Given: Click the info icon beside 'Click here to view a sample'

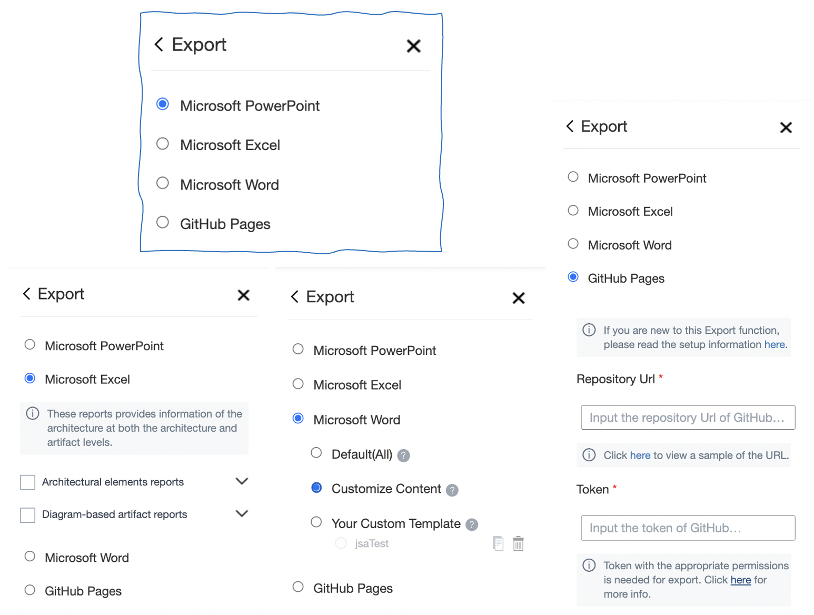Looking at the screenshot, I should (589, 454).
